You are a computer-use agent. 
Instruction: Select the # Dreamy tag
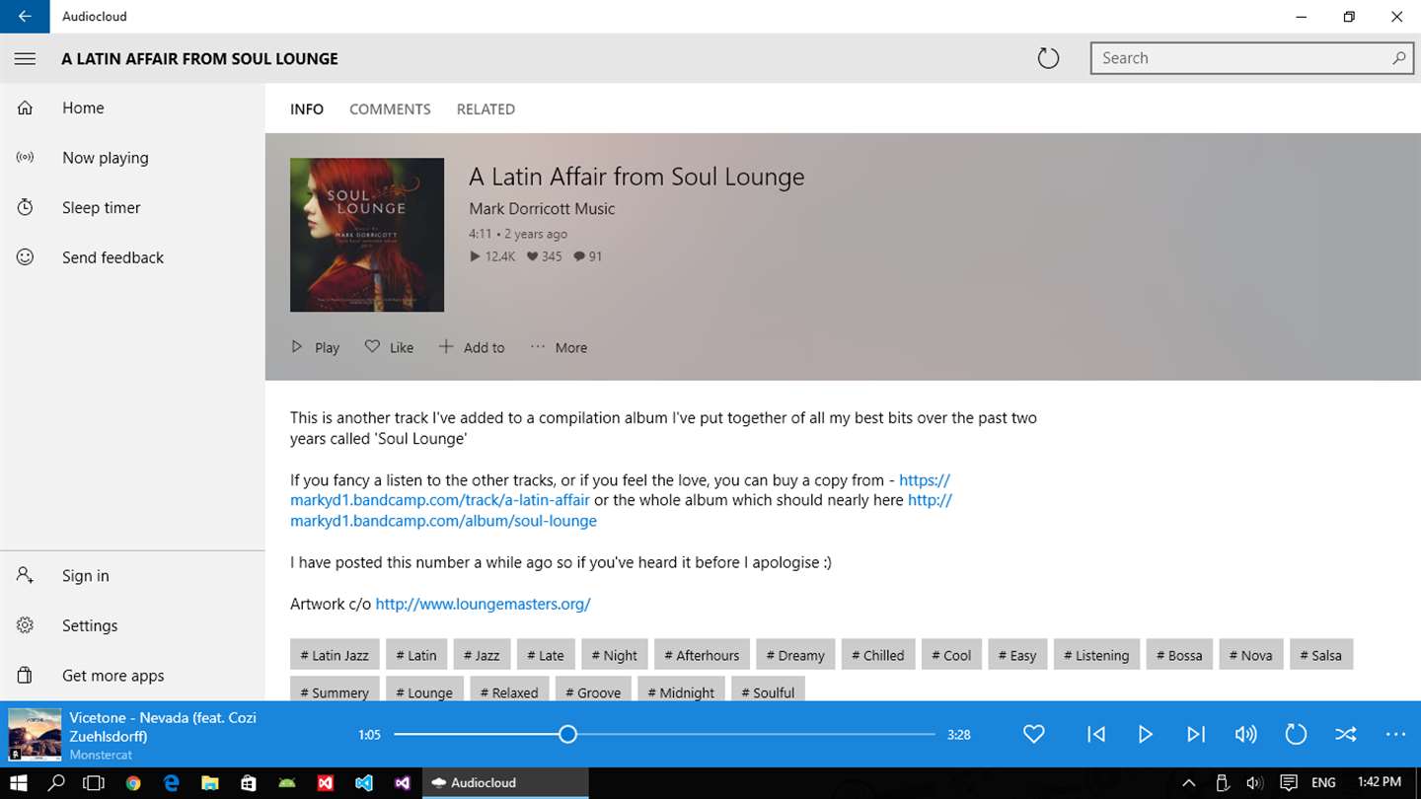[x=795, y=655]
